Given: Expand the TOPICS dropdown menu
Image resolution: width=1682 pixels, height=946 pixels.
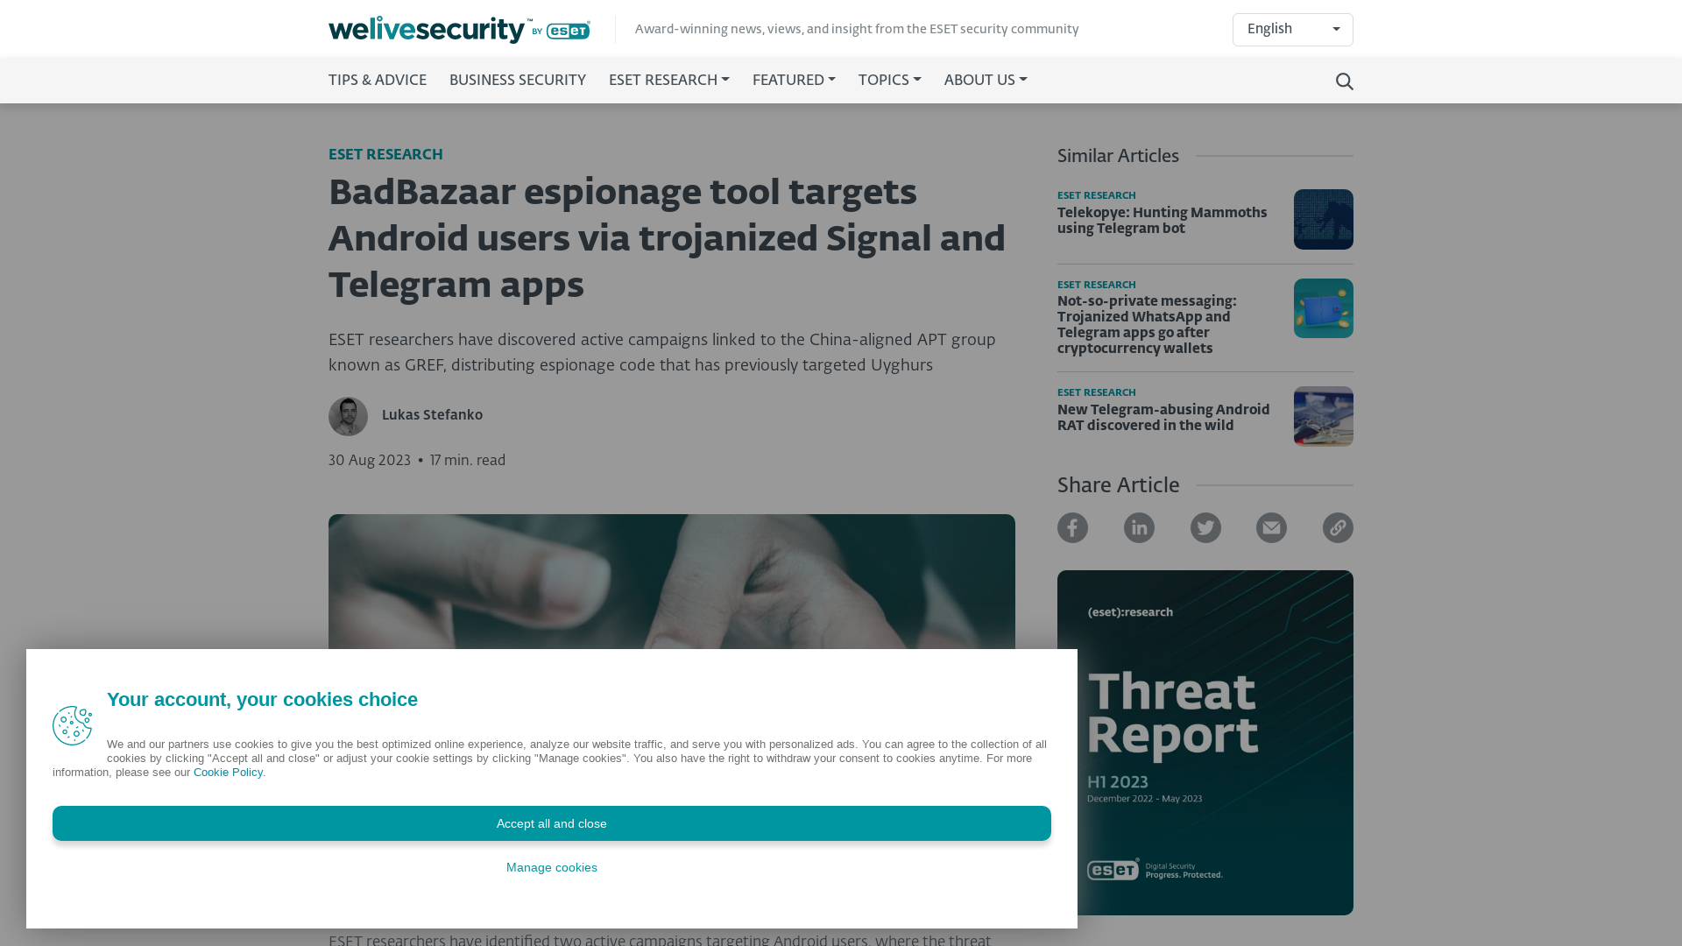Looking at the screenshot, I should point(889,81).
